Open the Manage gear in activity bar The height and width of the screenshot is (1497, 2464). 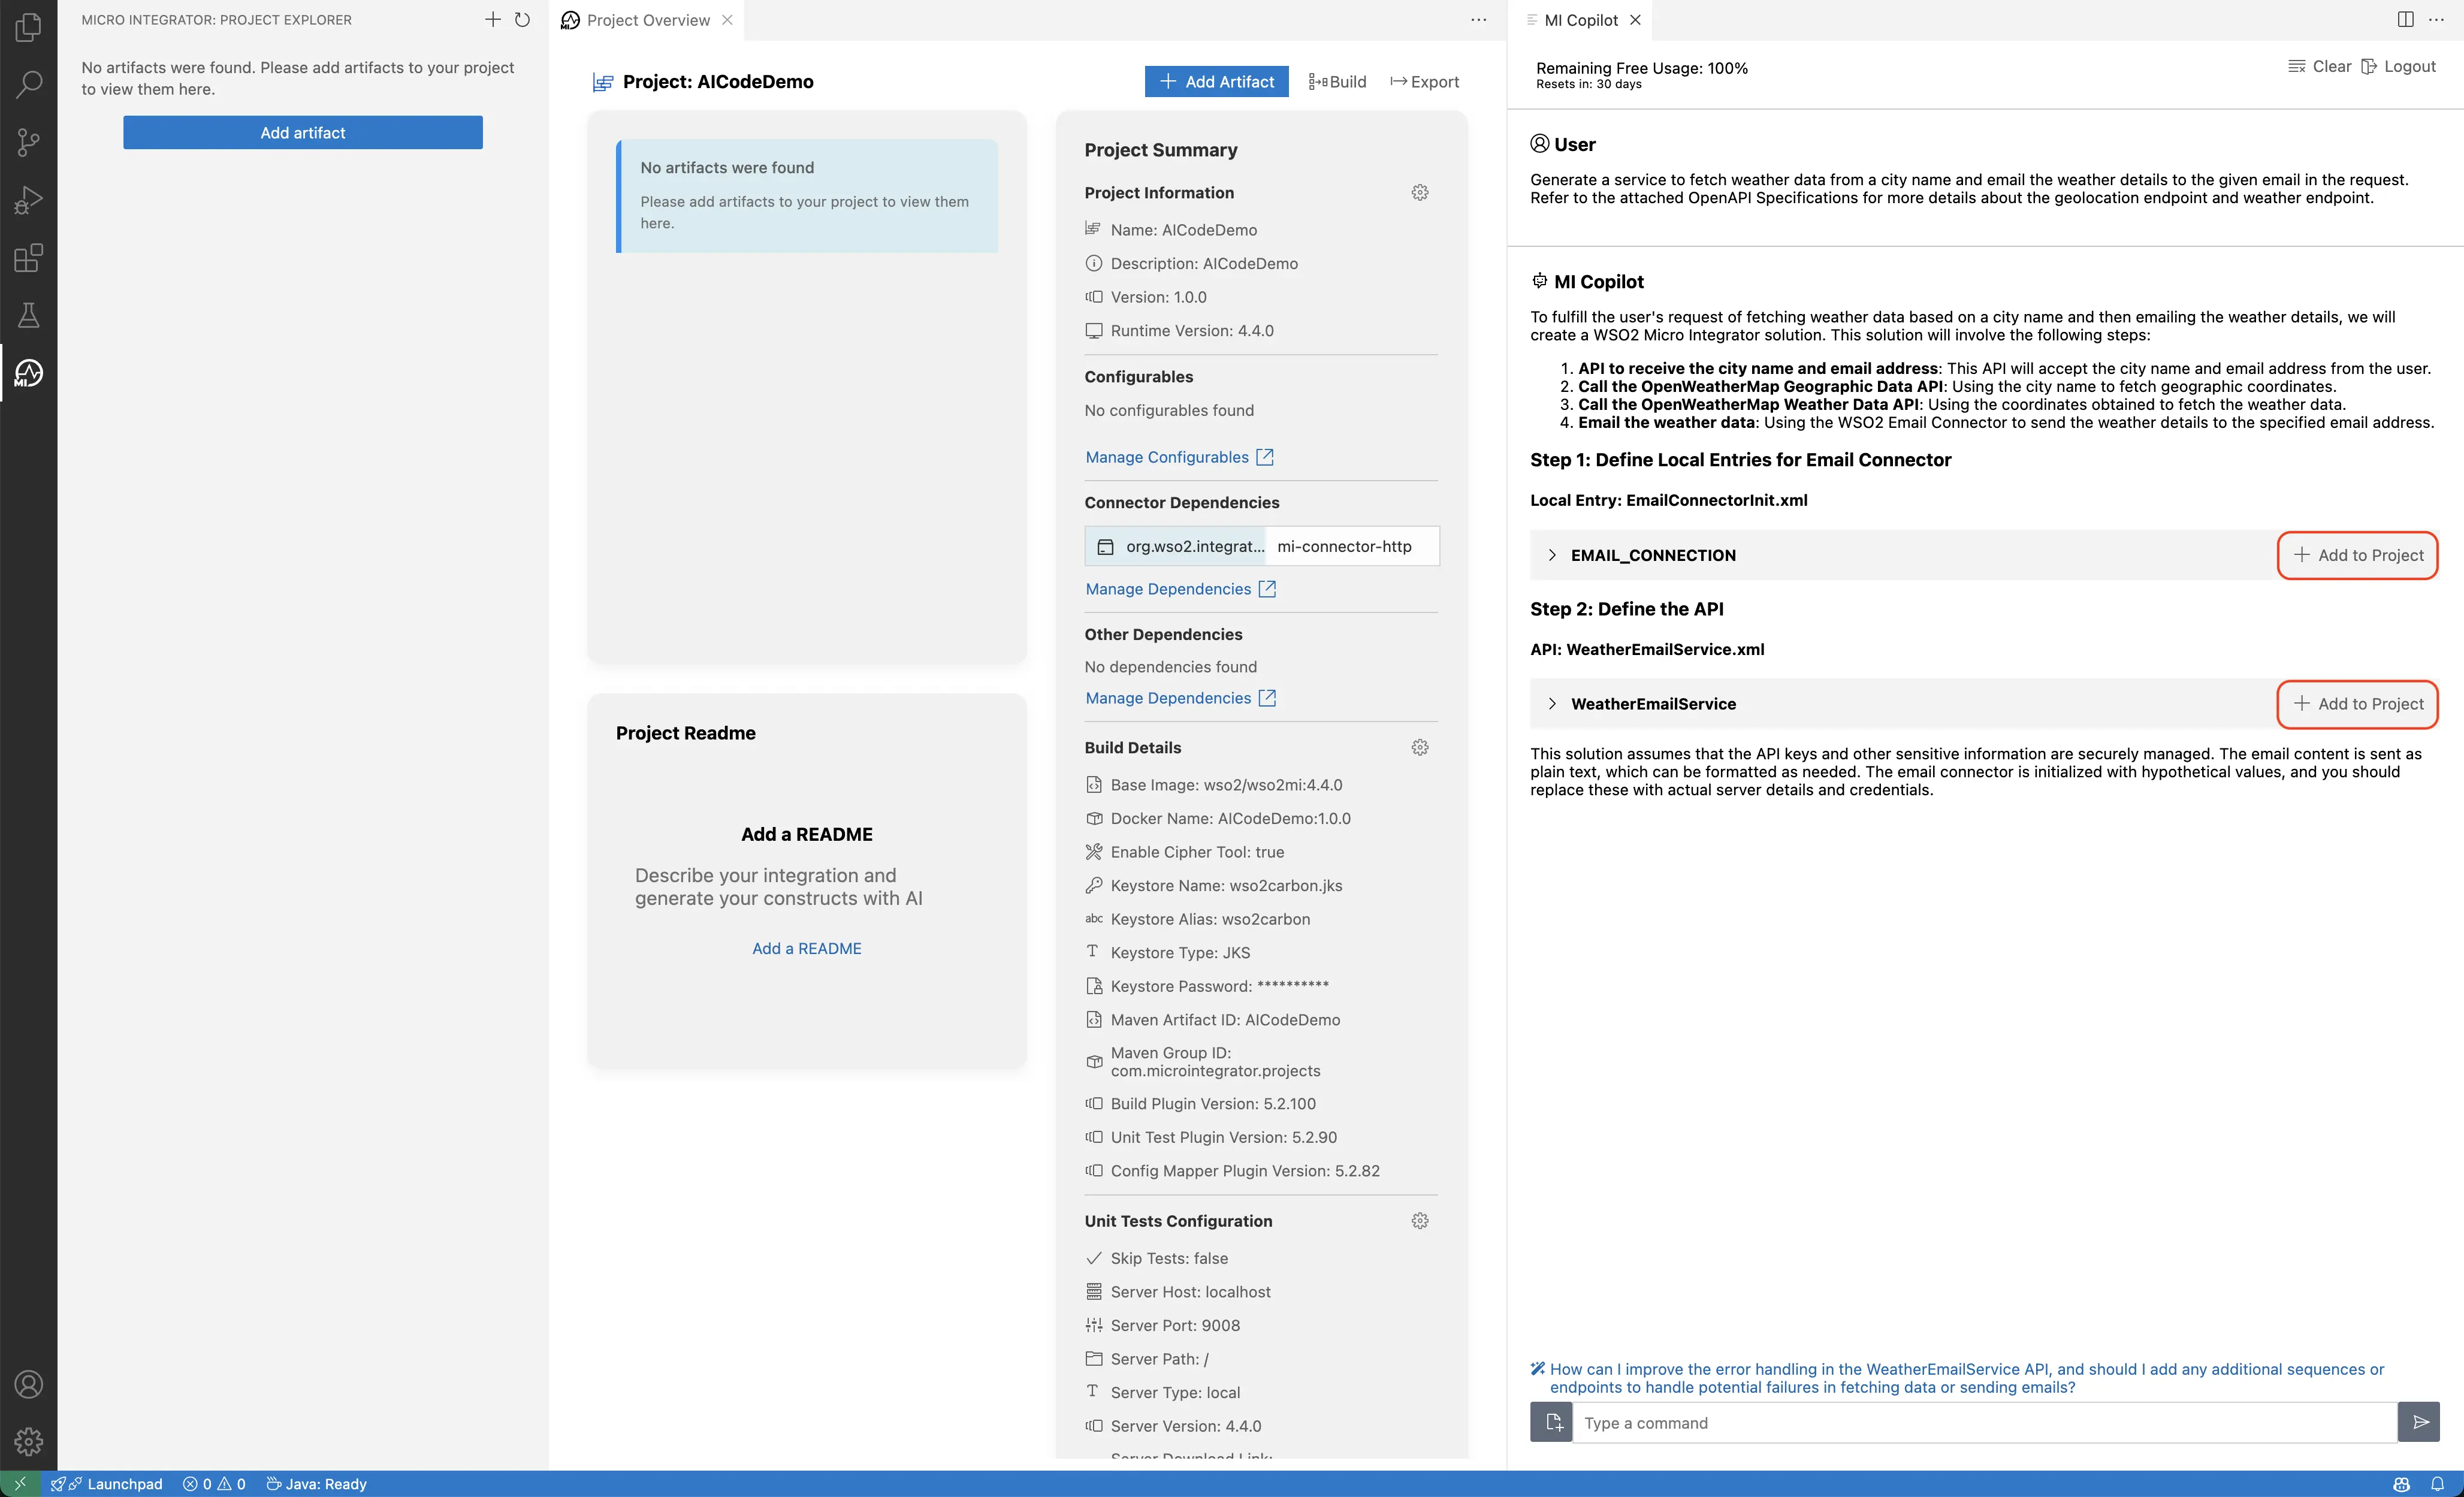[x=28, y=1441]
